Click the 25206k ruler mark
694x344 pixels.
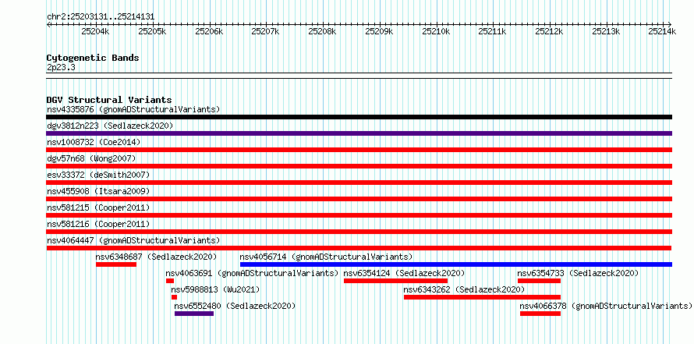pos(209,32)
